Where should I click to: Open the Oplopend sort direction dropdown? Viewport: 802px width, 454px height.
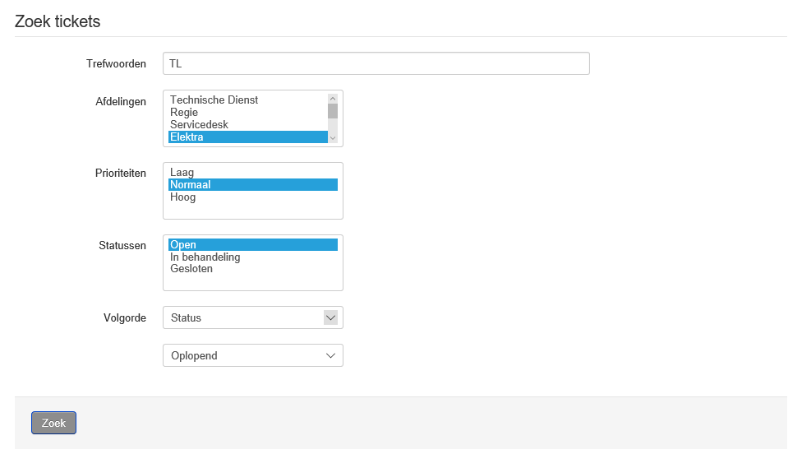click(x=253, y=356)
